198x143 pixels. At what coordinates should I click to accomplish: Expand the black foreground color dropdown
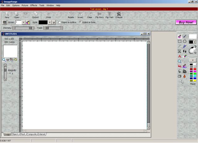coord(195,42)
